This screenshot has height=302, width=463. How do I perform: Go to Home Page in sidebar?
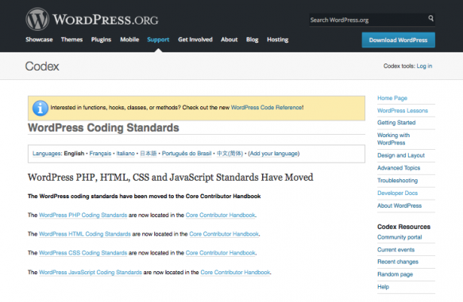coord(392,98)
